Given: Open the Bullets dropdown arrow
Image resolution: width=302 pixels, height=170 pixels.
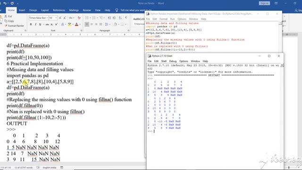Looking at the screenshot, I should click(x=90, y=18).
